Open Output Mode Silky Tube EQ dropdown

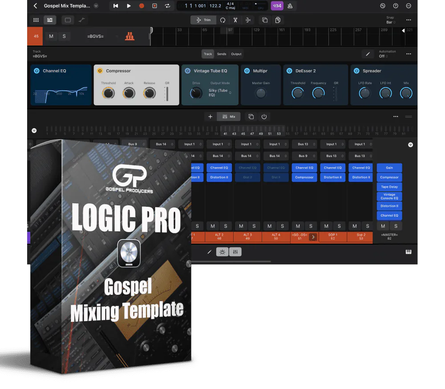220,93
